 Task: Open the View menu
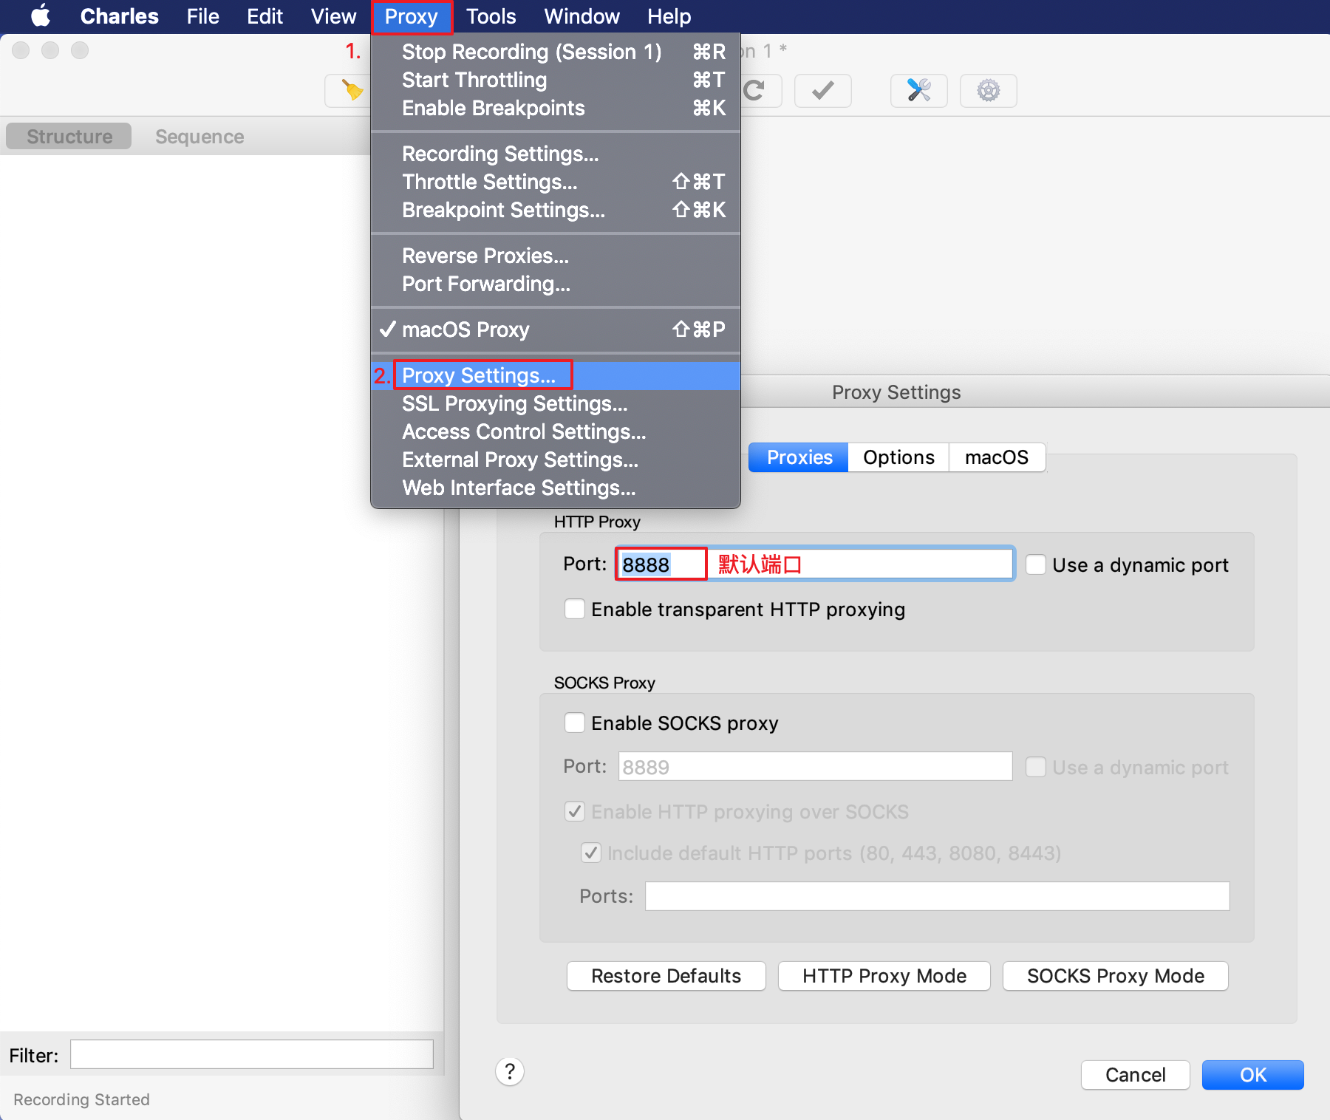333,16
